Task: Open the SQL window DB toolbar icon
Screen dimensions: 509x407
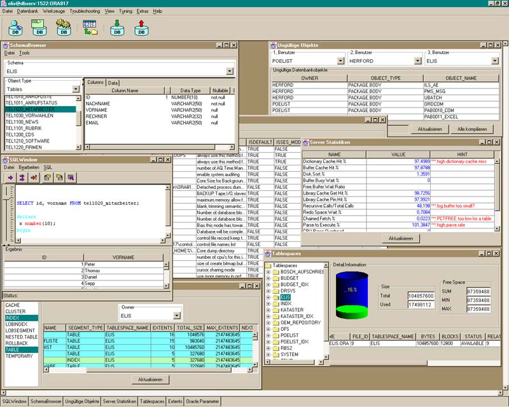Action: 39,27
